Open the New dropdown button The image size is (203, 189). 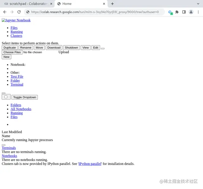coord(6,57)
